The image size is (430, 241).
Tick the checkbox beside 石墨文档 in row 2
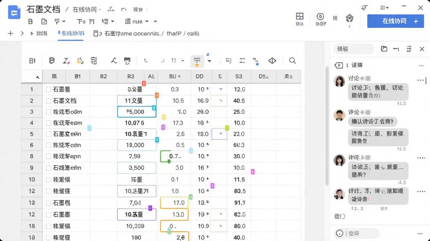tap(48, 101)
